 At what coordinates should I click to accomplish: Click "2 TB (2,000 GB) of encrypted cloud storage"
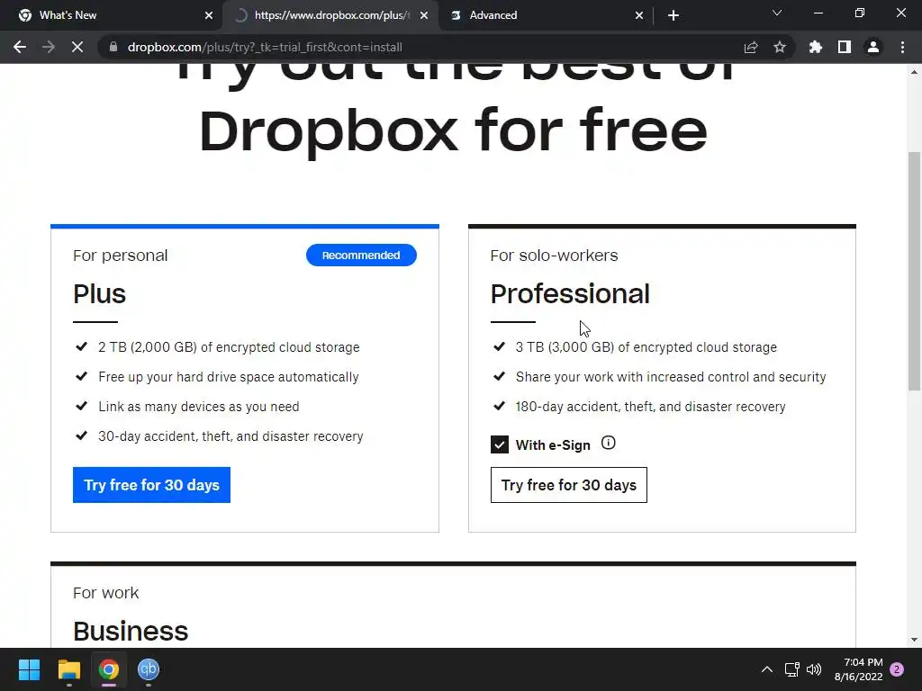pos(229,347)
